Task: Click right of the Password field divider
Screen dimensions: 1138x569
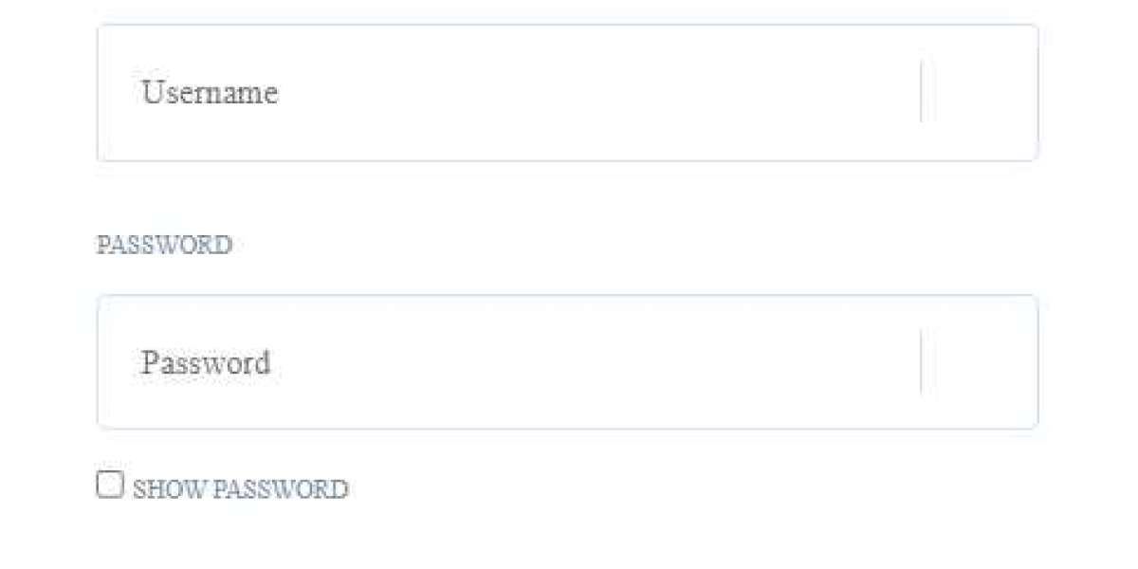Action: point(979,362)
